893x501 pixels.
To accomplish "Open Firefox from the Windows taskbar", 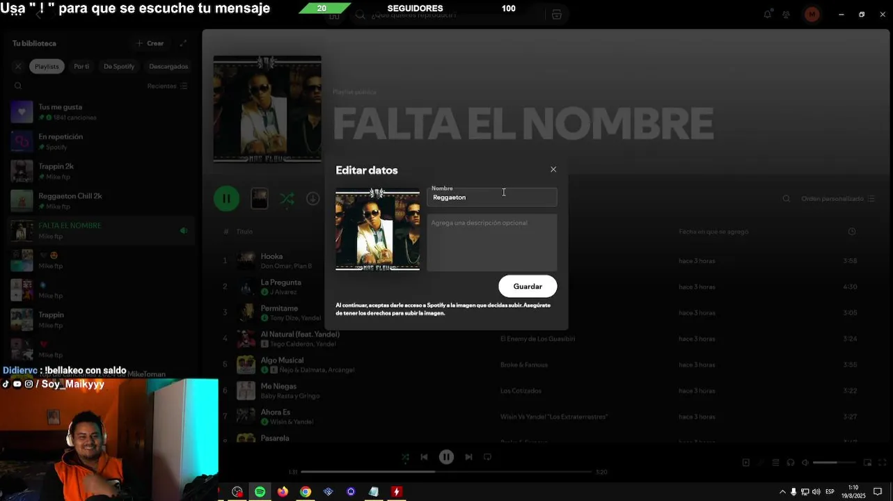I will pyautogui.click(x=283, y=491).
